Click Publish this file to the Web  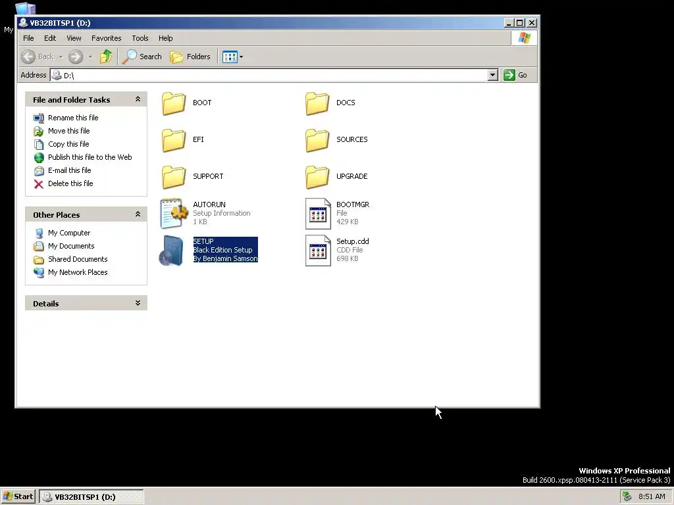tap(90, 157)
